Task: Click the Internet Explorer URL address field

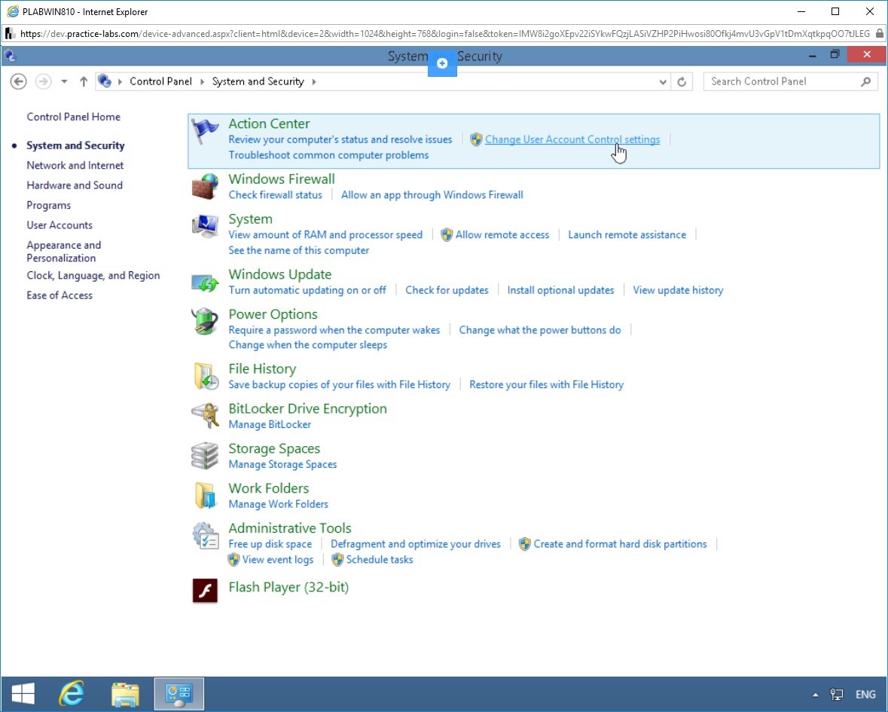Action: coord(445,34)
